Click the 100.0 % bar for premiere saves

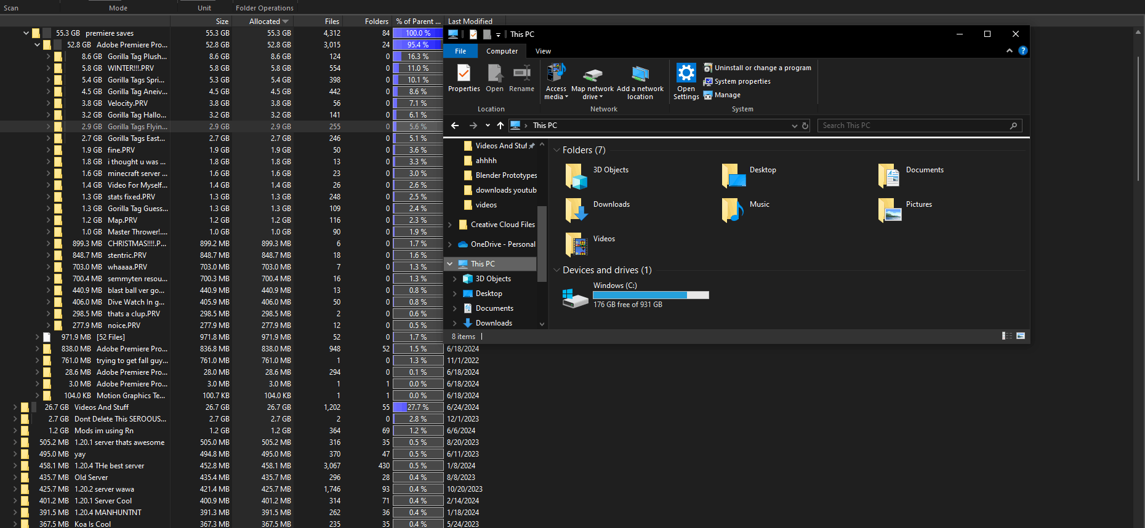click(418, 33)
